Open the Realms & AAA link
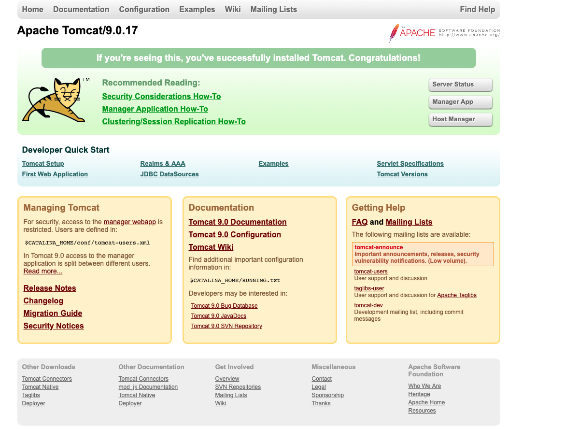Image resolution: width=579 pixels, height=429 pixels. click(x=163, y=164)
